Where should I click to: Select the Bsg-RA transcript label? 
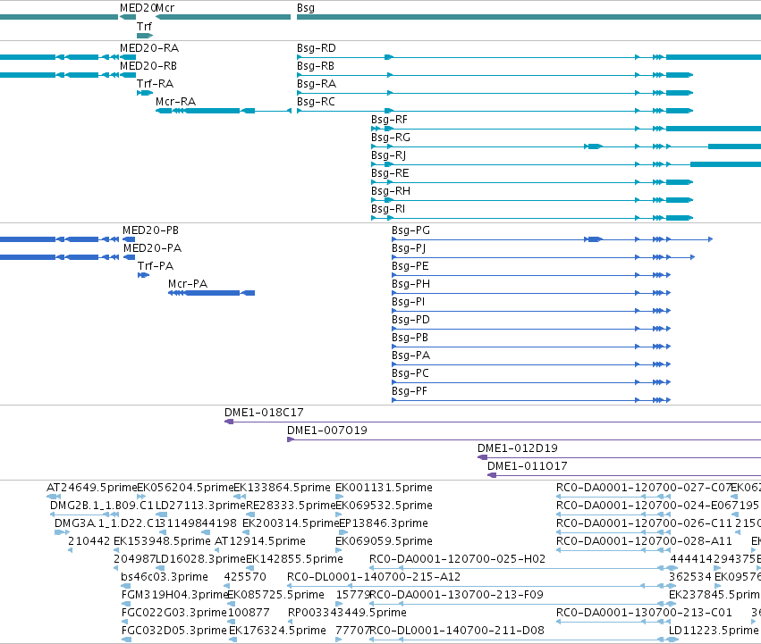pyautogui.click(x=317, y=84)
